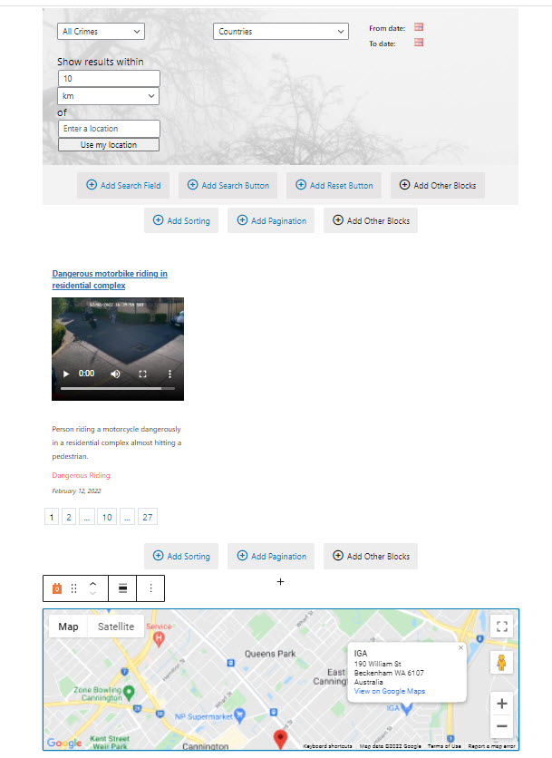Mute the video volume icon
552x758 pixels.
115,374
